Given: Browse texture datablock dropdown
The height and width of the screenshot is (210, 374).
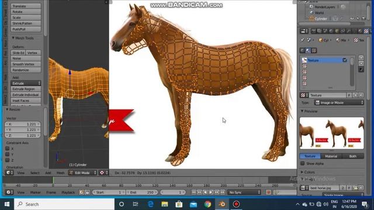Looking at the screenshot, I should tap(304, 95).
